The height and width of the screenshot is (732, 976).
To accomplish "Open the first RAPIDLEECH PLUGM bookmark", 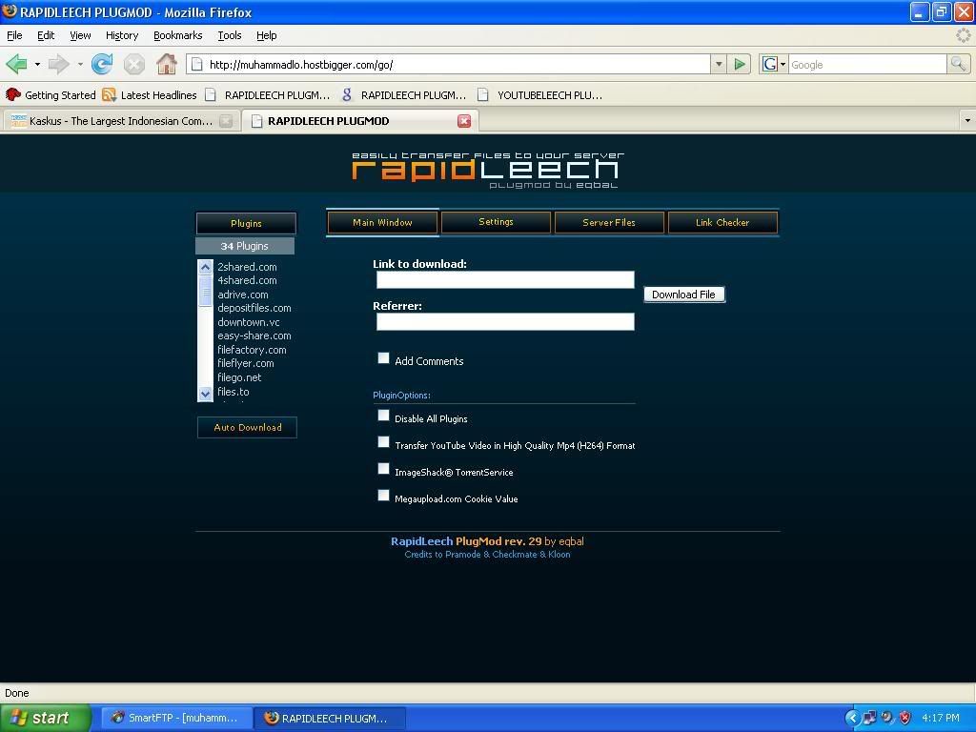I will pos(268,94).
